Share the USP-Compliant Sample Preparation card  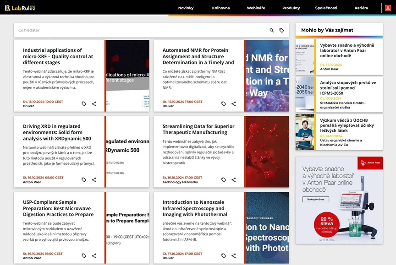(x=94, y=256)
